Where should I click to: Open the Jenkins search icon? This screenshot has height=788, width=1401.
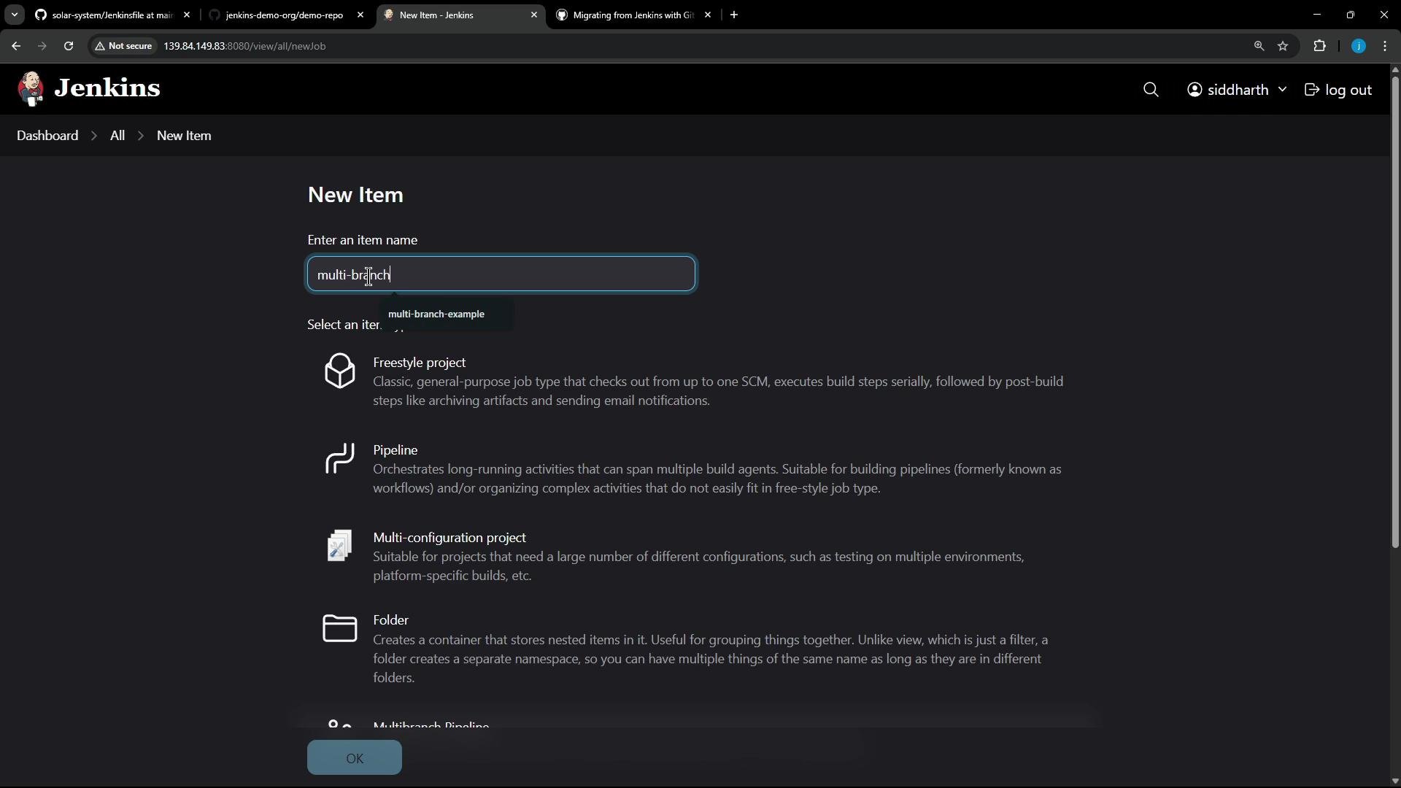(1151, 90)
